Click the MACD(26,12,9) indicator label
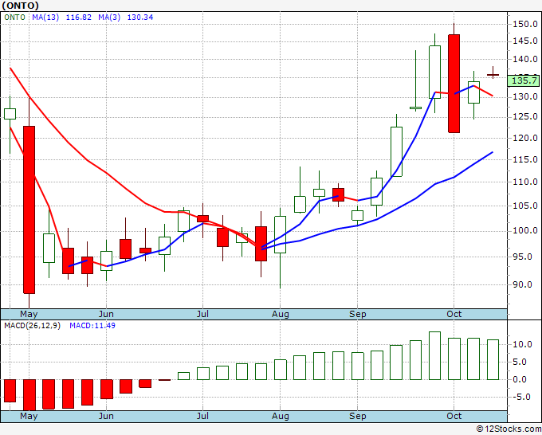542x435 pixels. click(33, 326)
